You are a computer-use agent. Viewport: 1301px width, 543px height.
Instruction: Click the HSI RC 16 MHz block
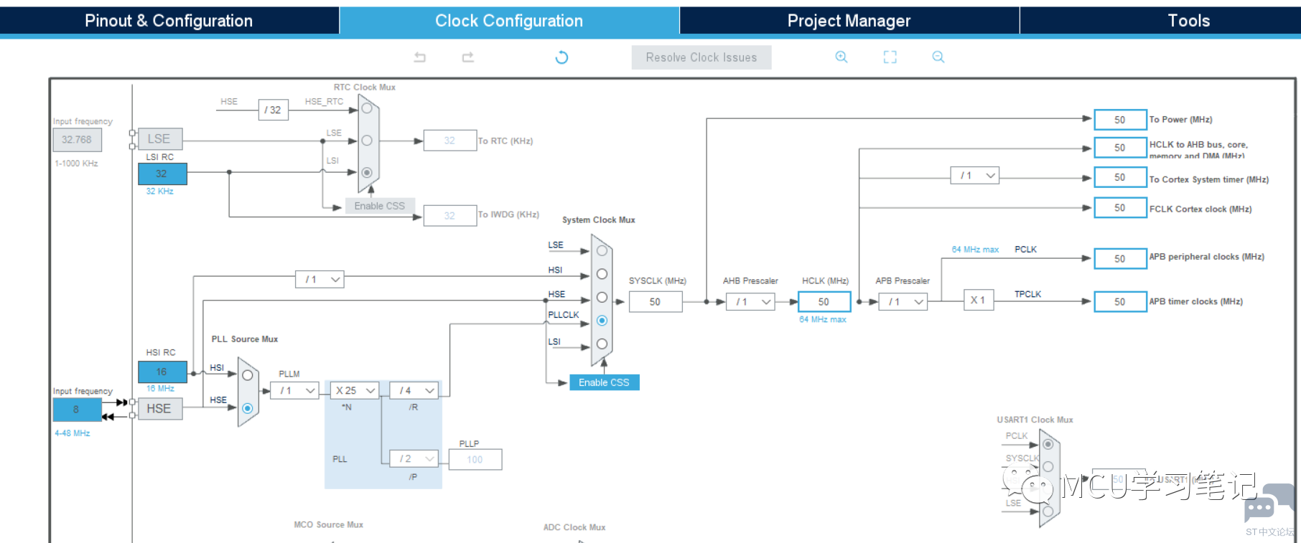point(162,372)
